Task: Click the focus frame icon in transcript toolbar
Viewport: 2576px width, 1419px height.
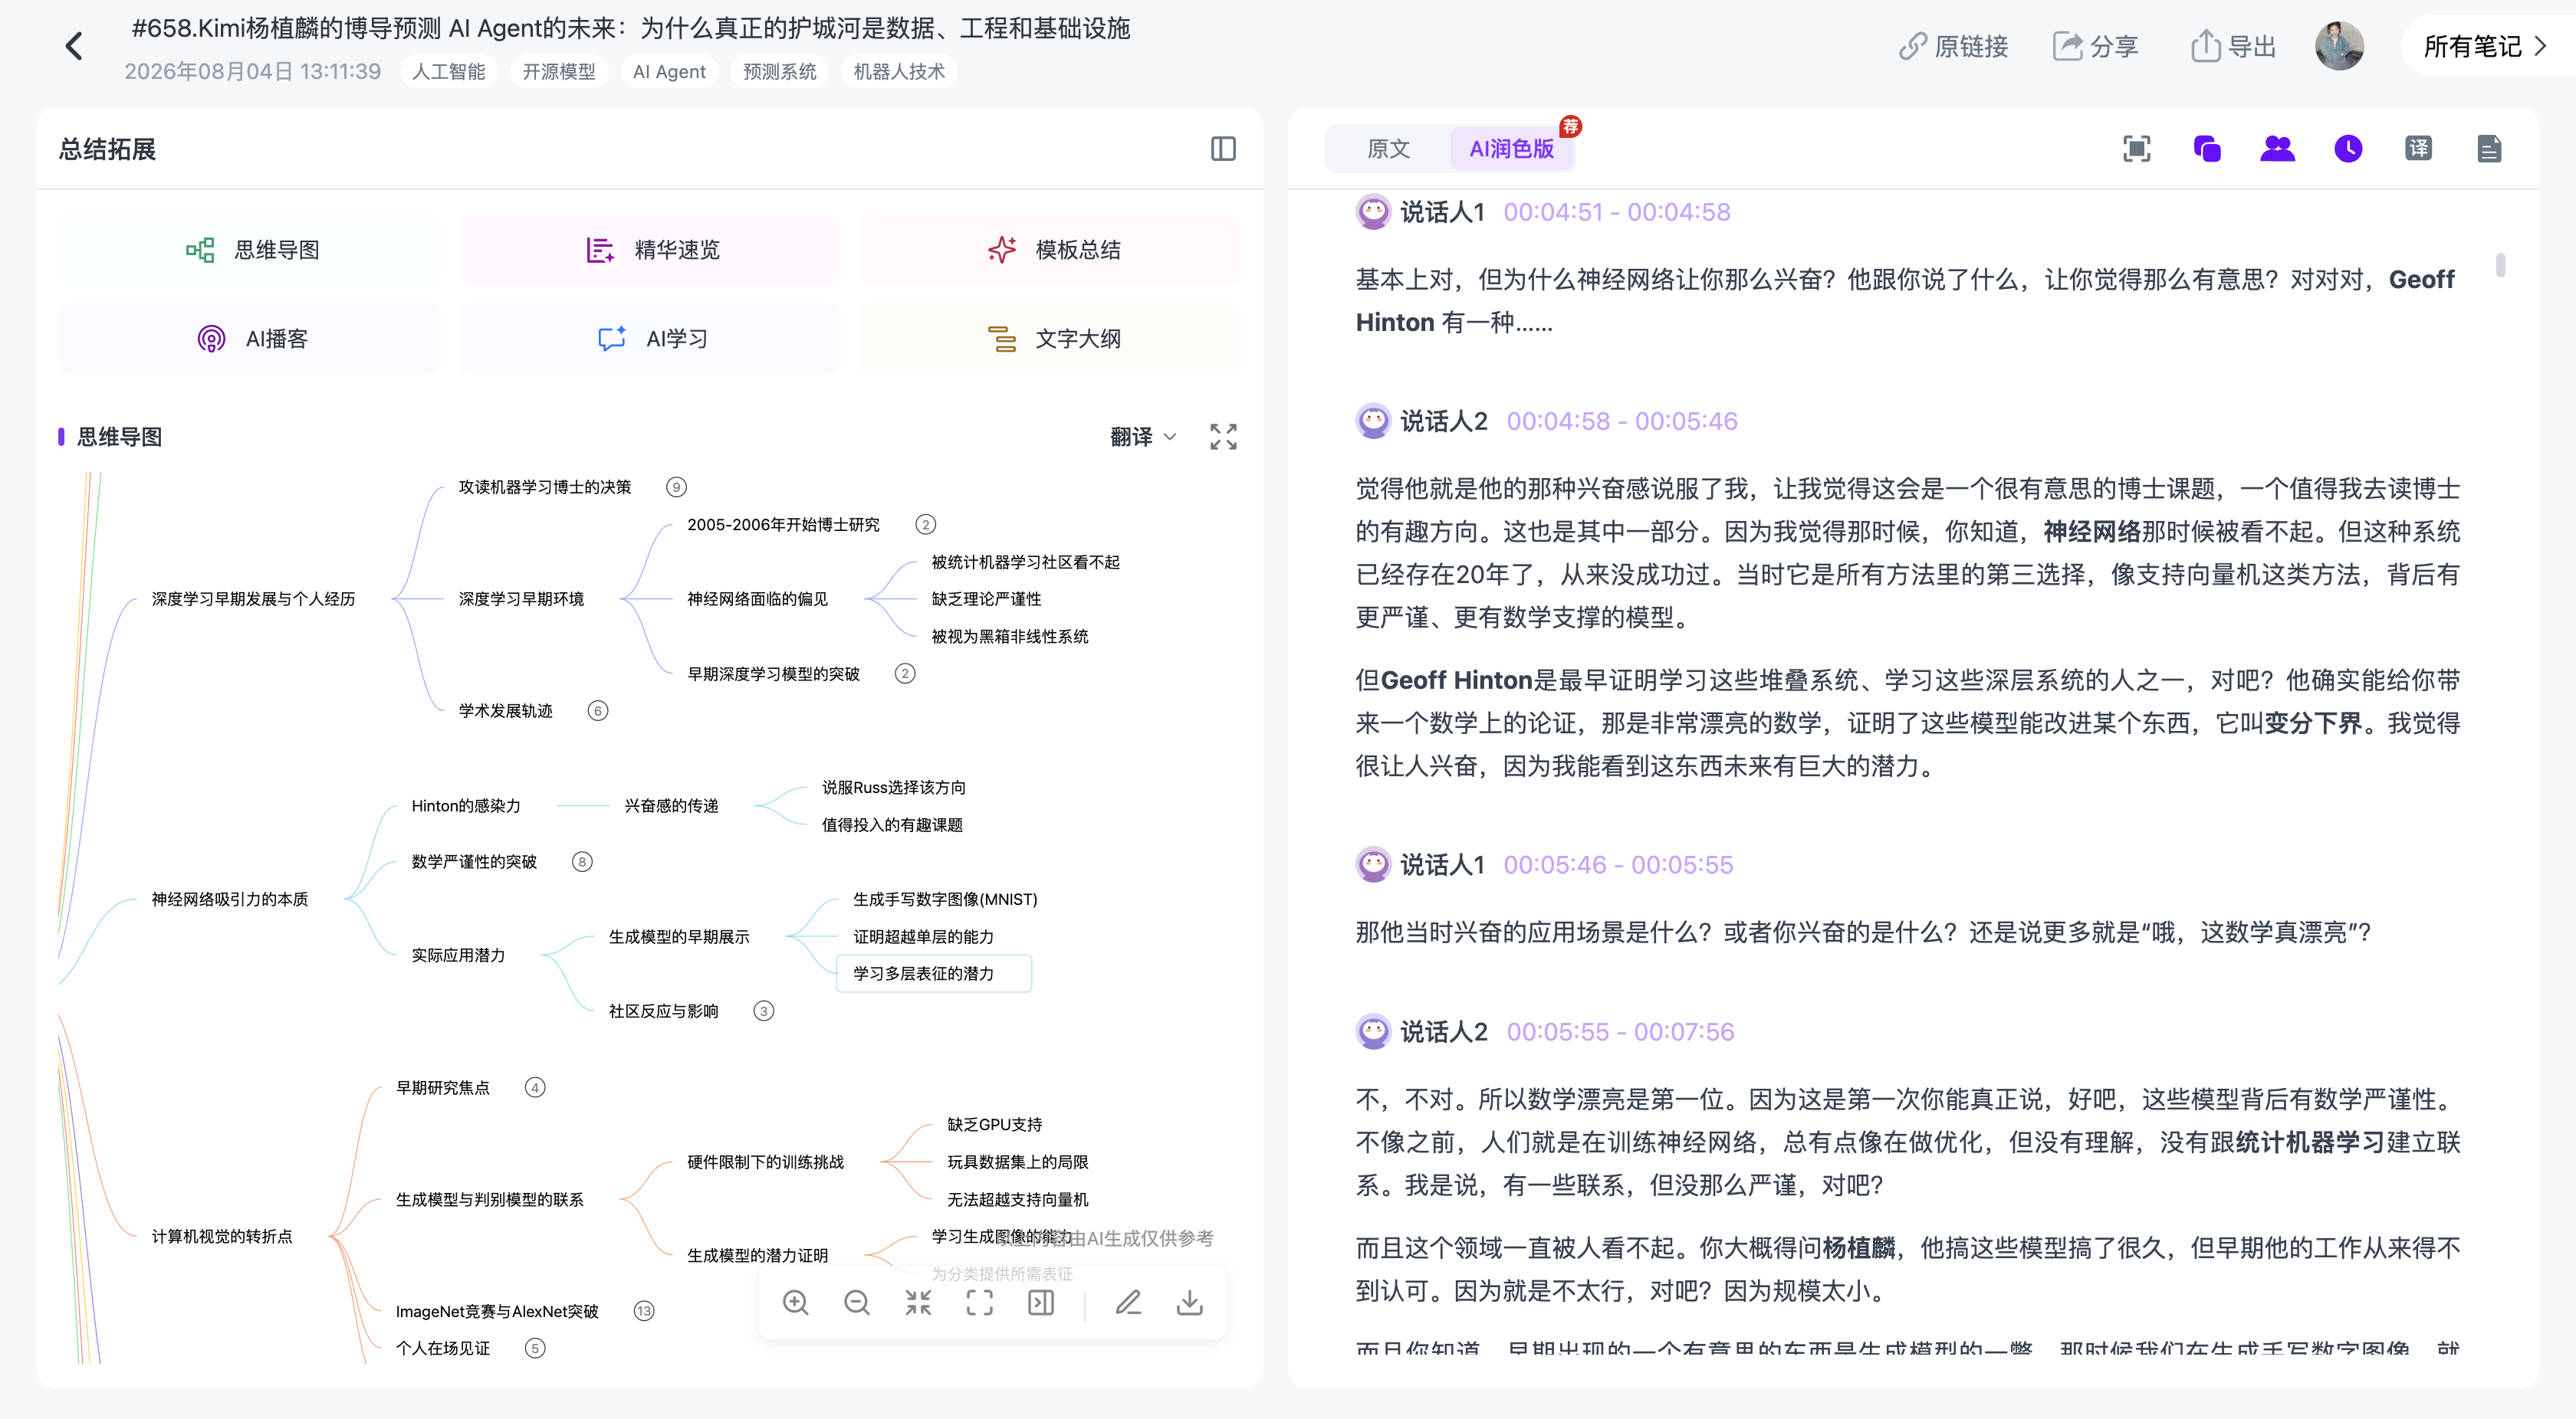Action: pyautogui.click(x=2137, y=149)
